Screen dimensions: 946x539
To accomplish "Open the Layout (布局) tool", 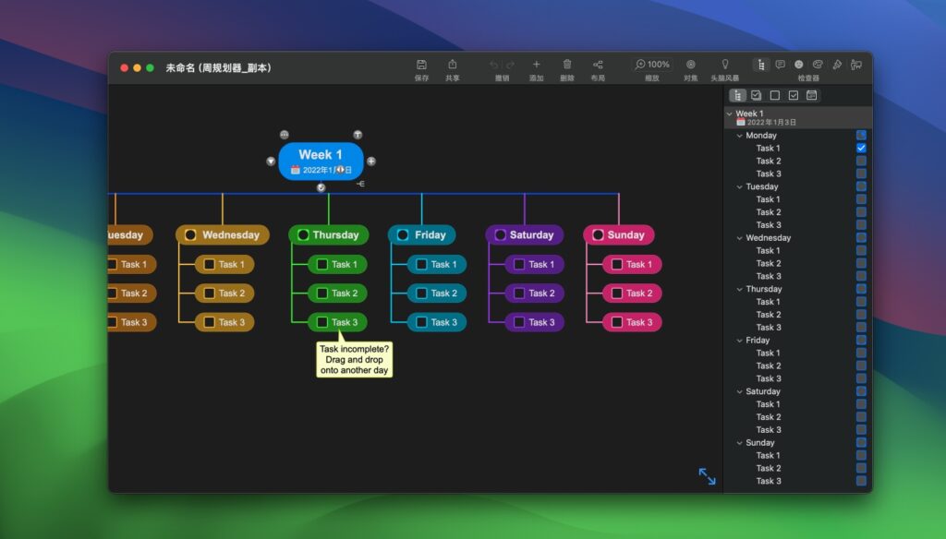I will click(598, 65).
